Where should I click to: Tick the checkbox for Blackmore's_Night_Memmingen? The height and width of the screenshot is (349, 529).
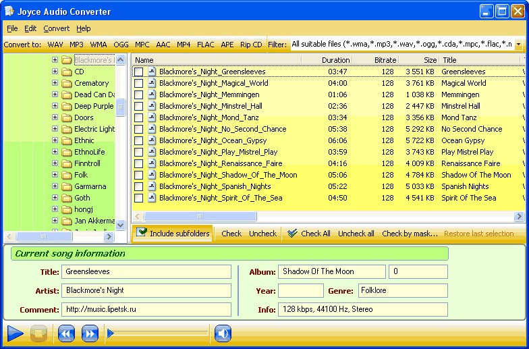pos(139,95)
